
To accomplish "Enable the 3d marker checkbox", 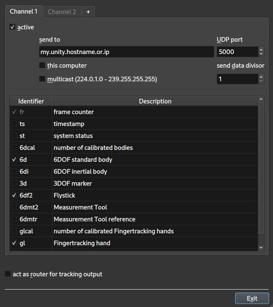I will 14,184.
